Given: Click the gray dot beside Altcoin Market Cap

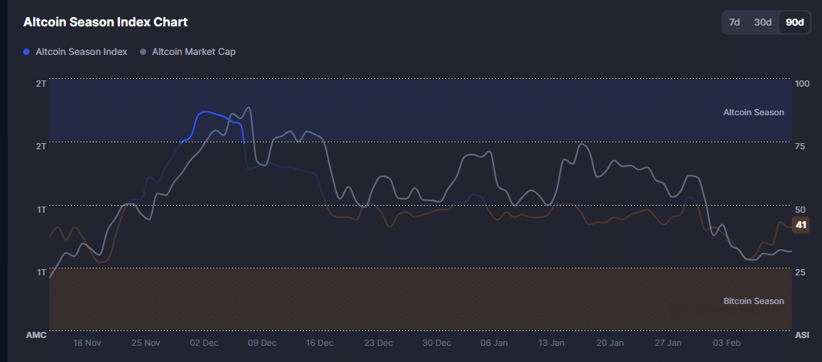Looking at the screenshot, I should click(x=143, y=52).
